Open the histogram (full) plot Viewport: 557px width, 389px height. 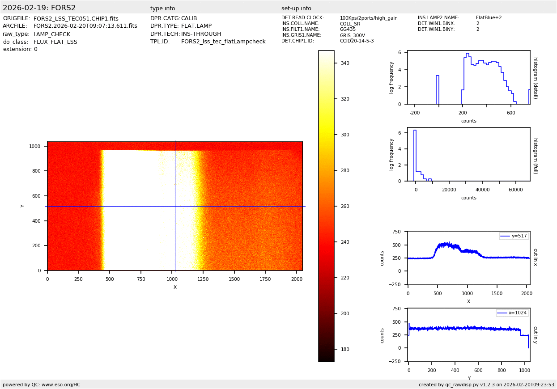(x=468, y=154)
